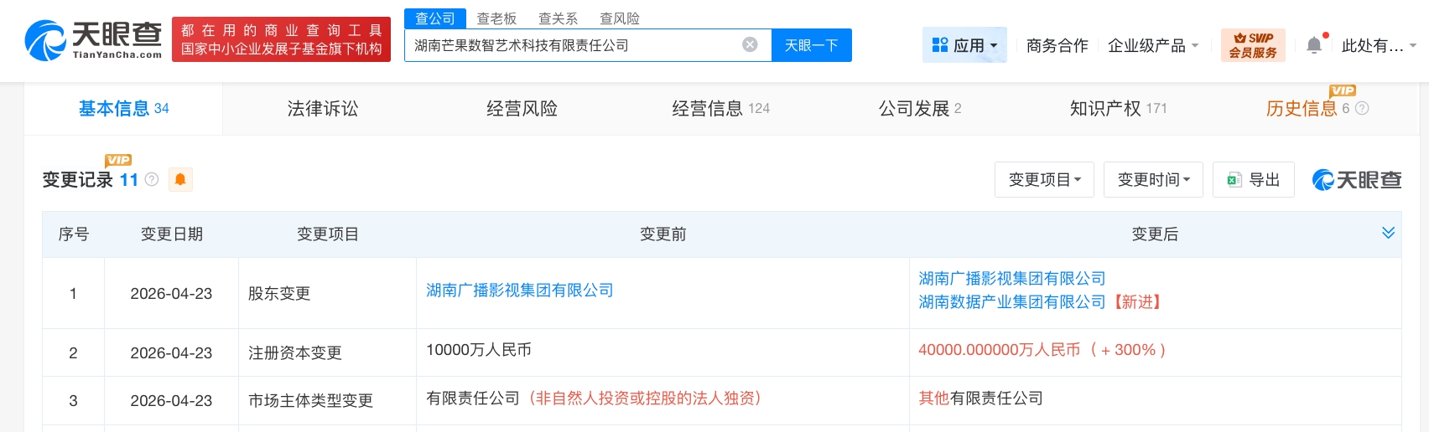Export records with the 导出 button

(x=1254, y=180)
